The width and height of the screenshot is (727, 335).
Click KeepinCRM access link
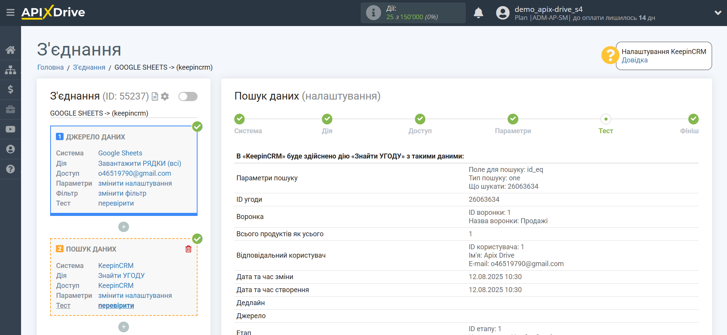click(x=116, y=286)
